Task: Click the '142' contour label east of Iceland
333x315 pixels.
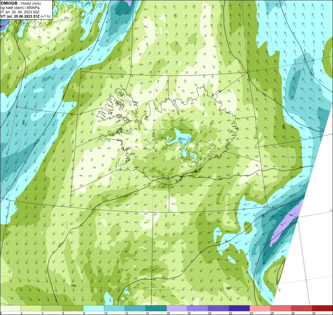Action: (264, 94)
